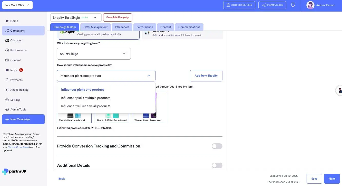Click the Creators people icon

7,41
